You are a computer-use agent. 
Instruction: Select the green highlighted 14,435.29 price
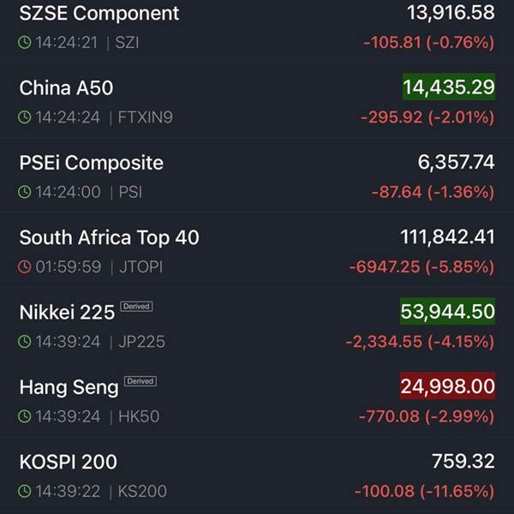[449, 87]
